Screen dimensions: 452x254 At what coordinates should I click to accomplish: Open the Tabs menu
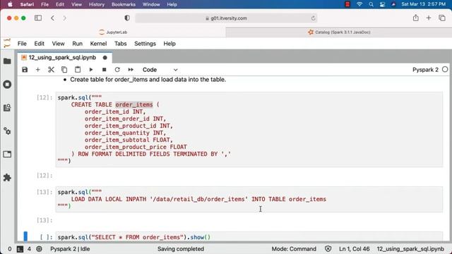(121, 44)
